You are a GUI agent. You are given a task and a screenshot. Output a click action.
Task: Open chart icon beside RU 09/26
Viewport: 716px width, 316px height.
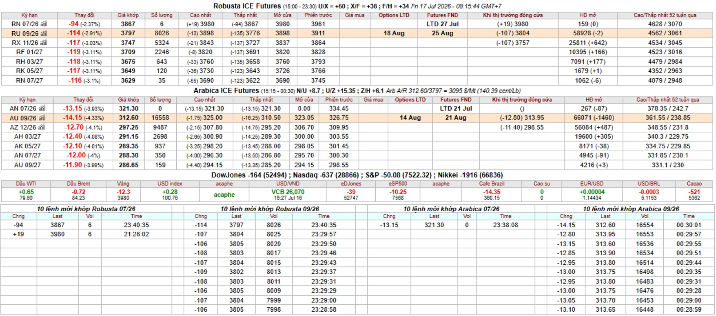point(44,33)
